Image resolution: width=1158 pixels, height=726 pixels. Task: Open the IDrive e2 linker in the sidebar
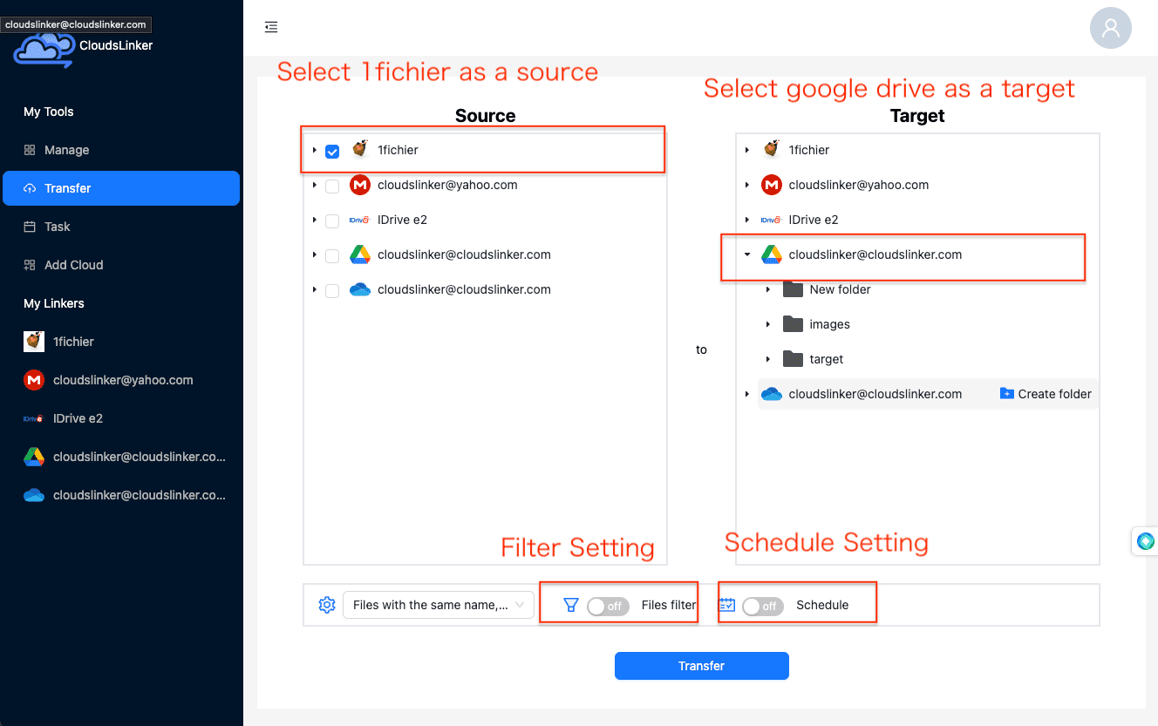tap(121, 418)
